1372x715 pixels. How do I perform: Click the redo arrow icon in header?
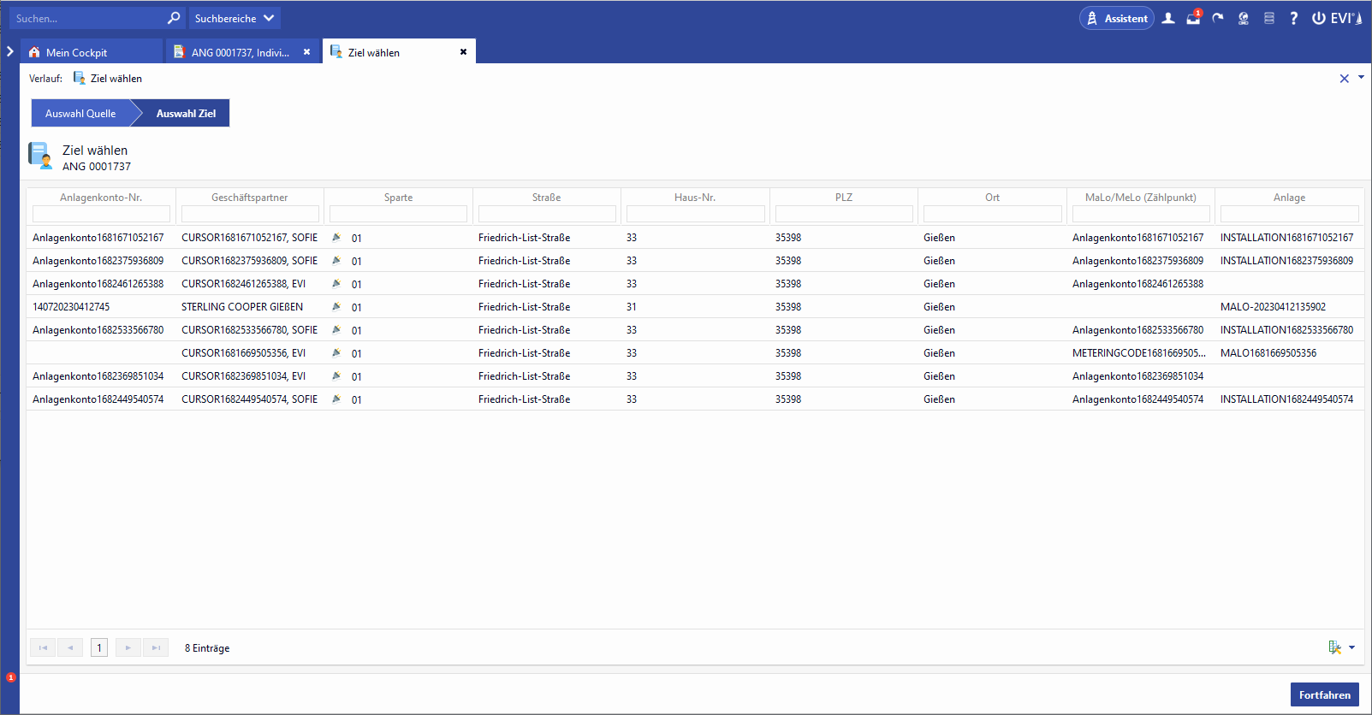coord(1218,18)
